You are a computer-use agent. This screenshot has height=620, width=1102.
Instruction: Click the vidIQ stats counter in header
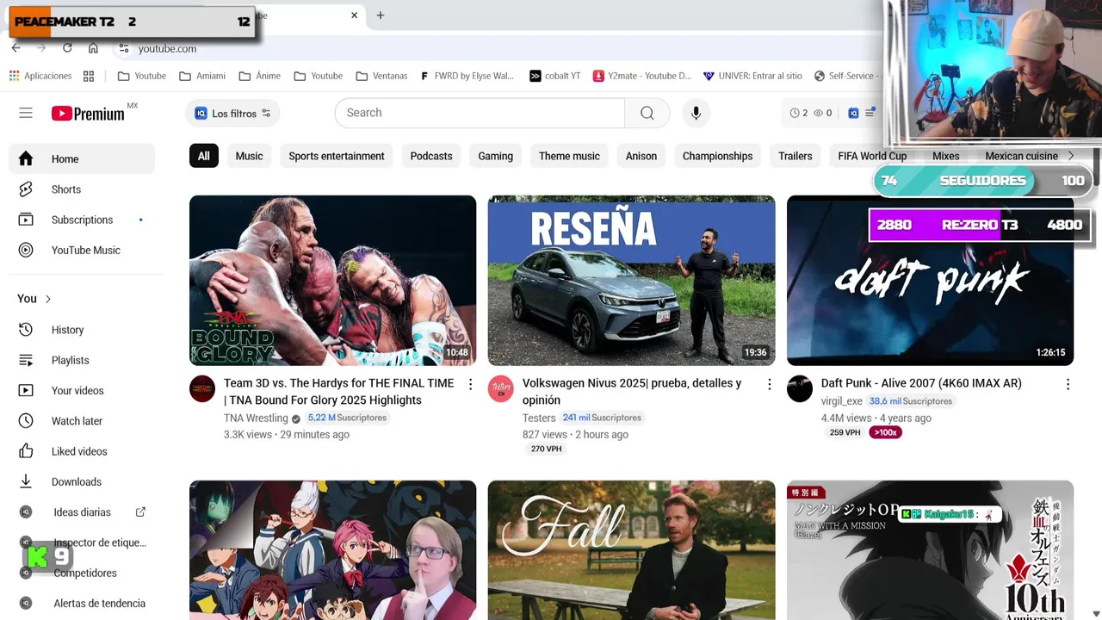tap(811, 113)
